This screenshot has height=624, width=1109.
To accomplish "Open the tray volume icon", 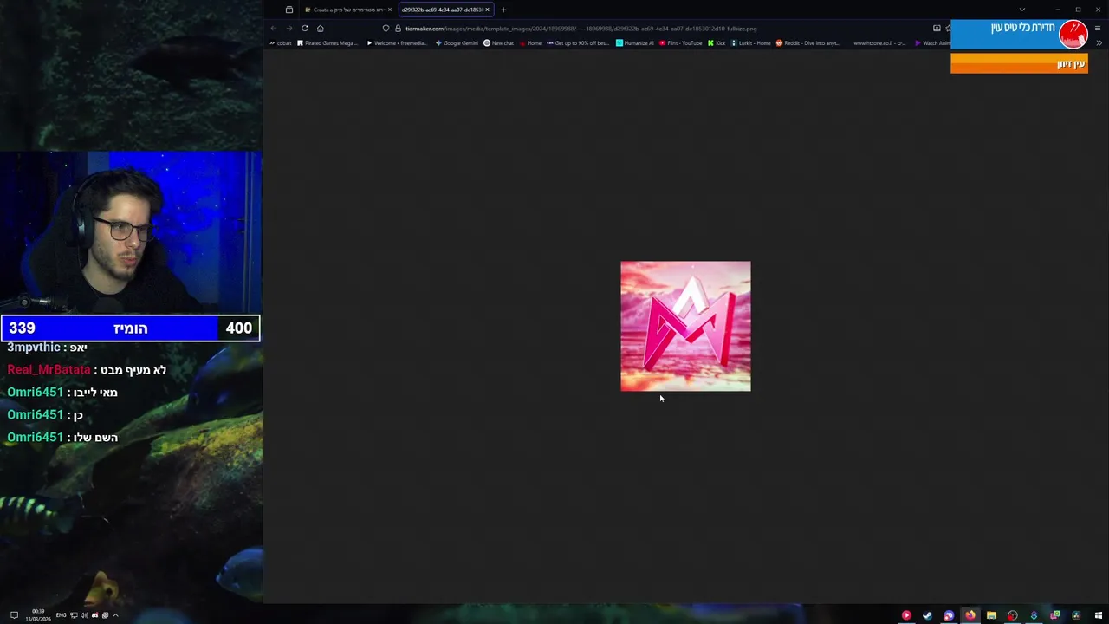I will [84, 615].
